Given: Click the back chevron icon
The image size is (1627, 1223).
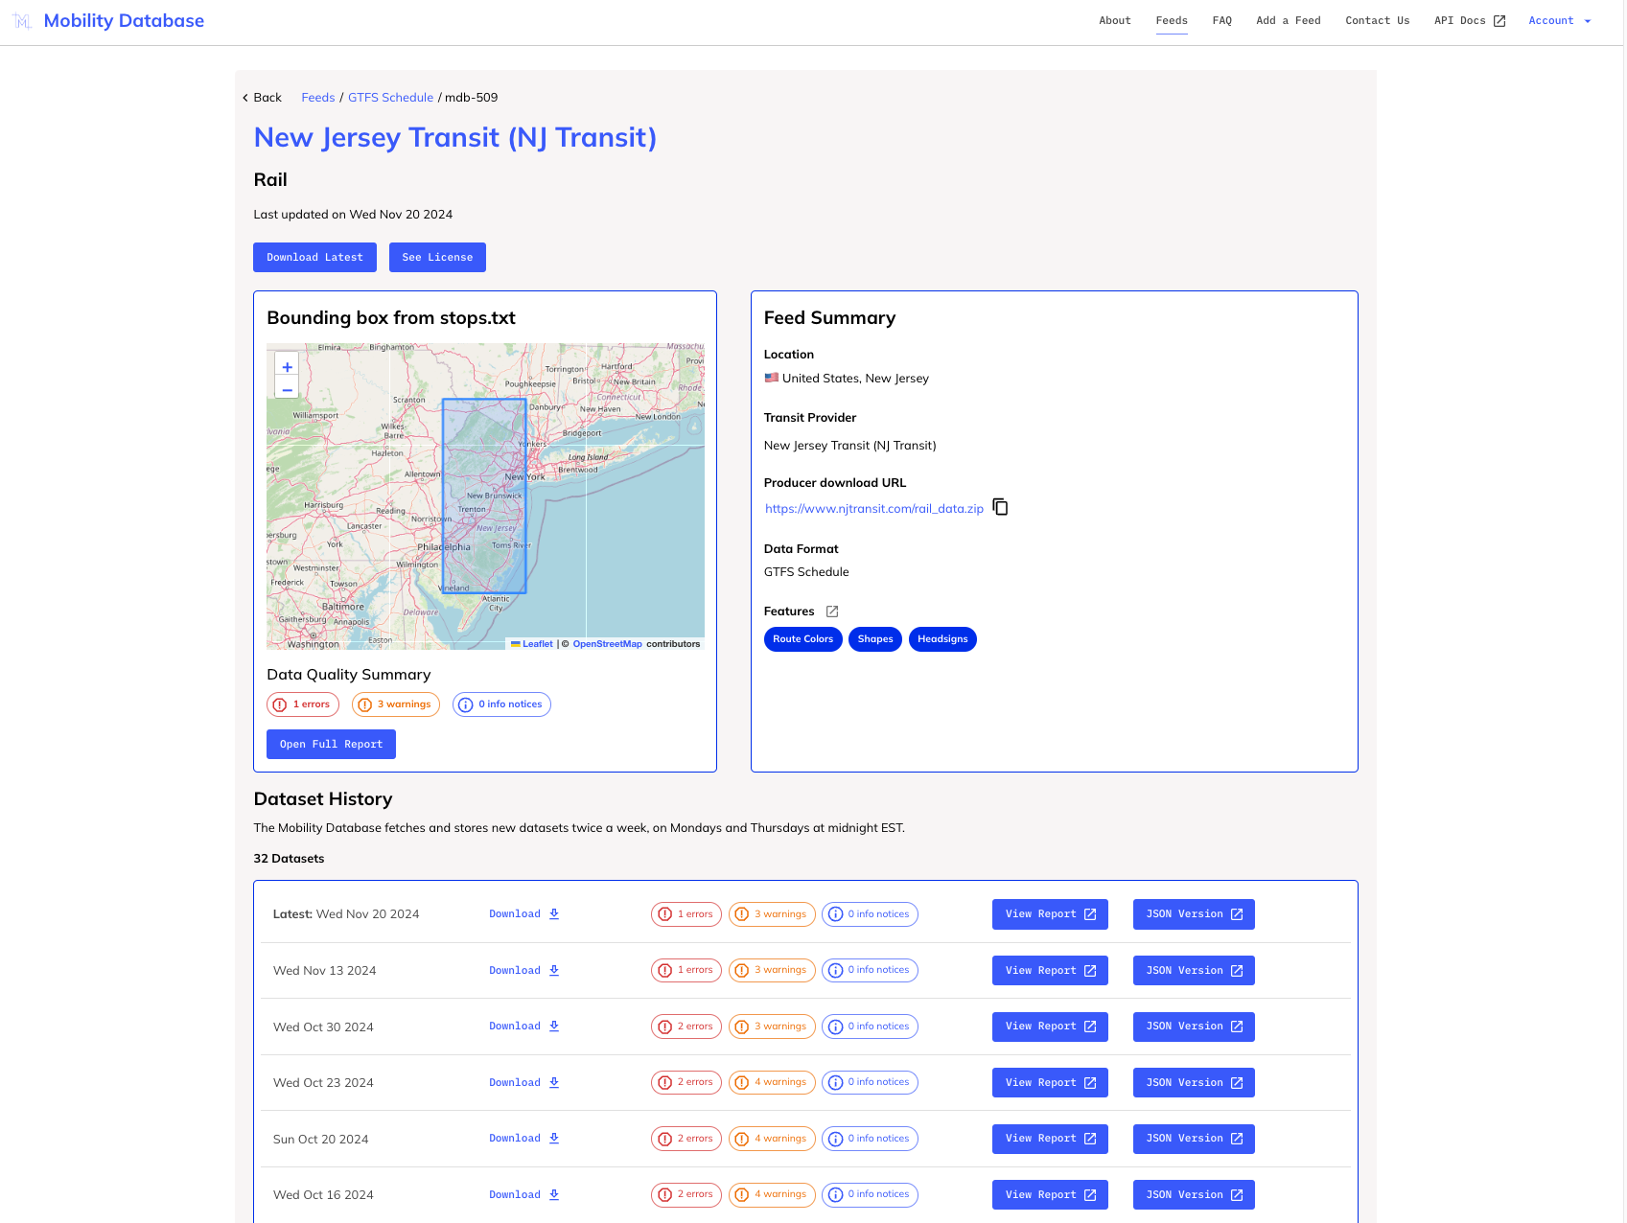Looking at the screenshot, I should [x=245, y=98].
